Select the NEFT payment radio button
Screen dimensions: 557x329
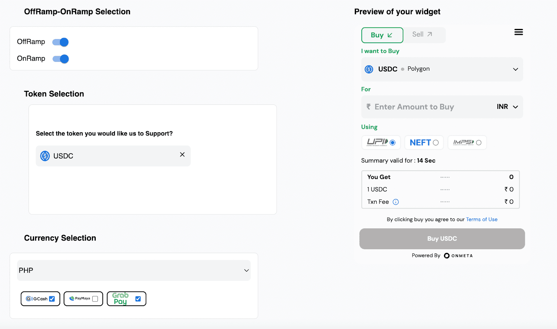pyautogui.click(x=436, y=143)
